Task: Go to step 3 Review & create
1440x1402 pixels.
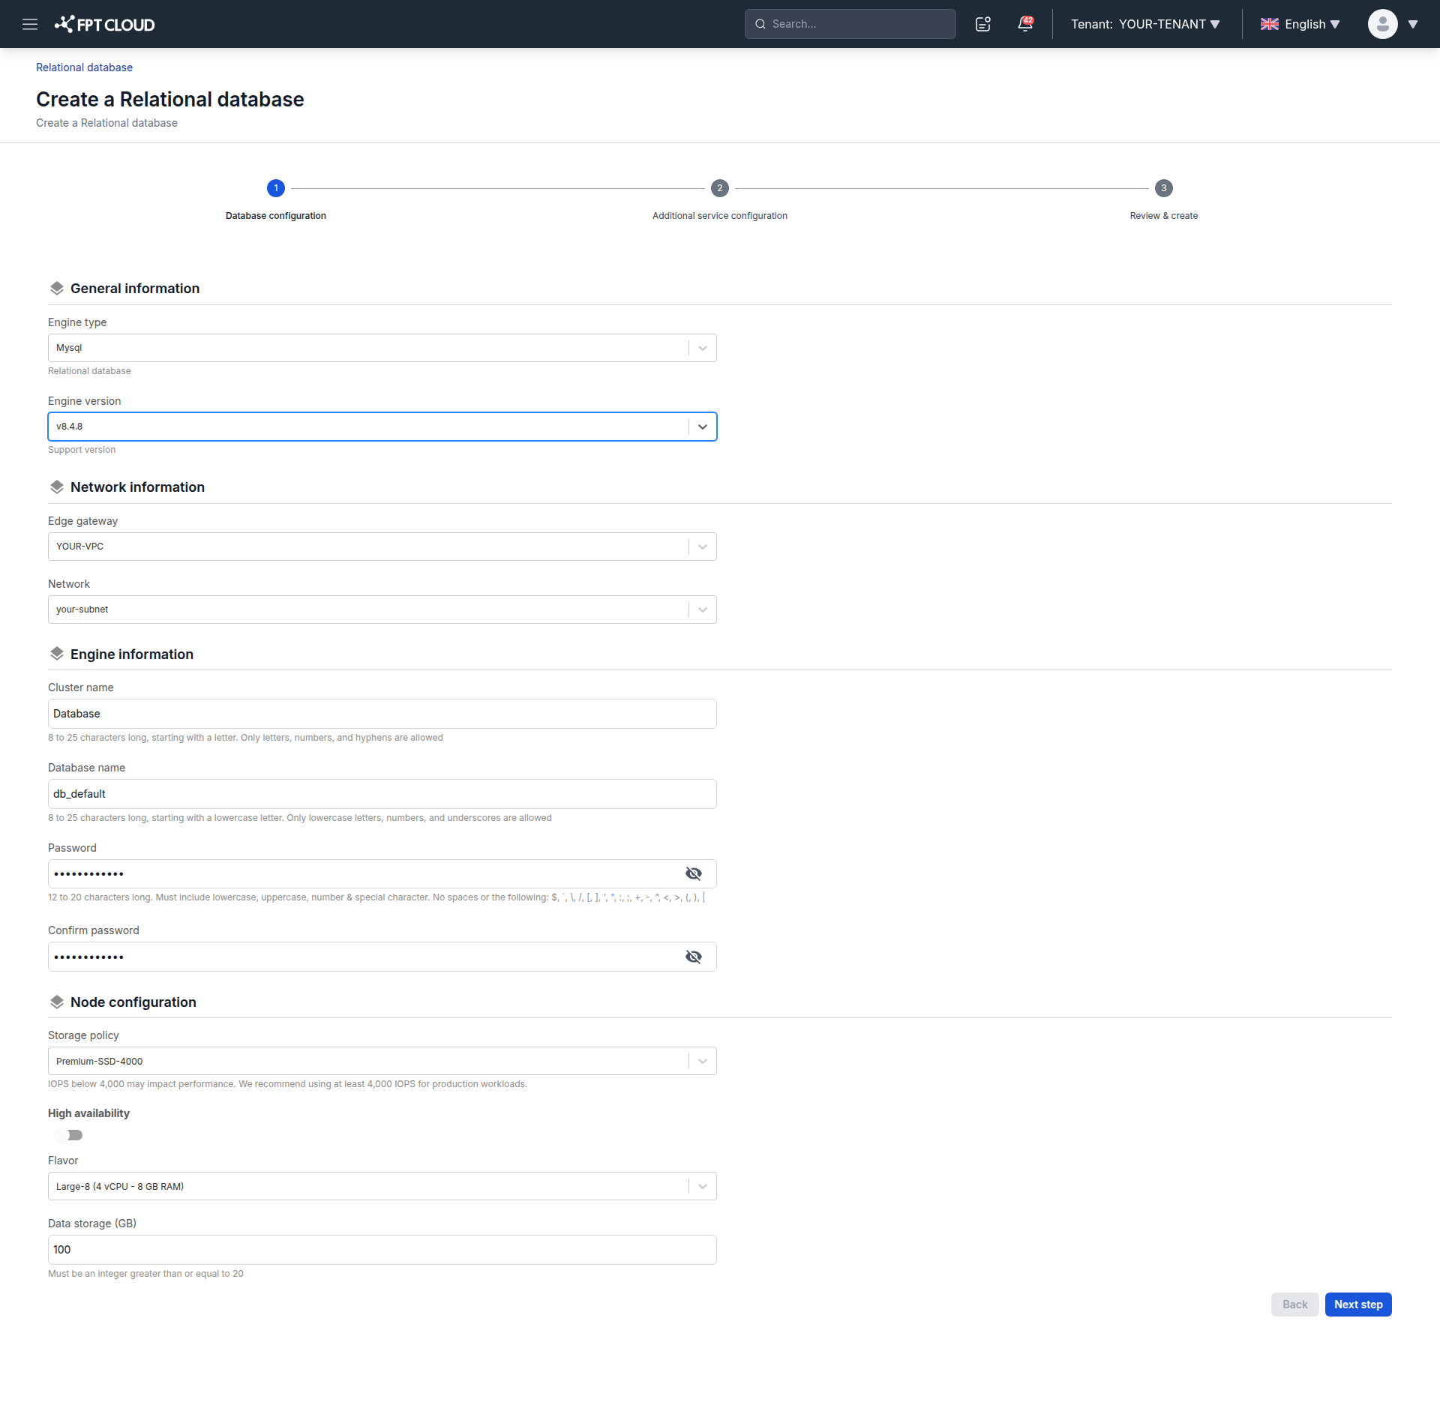Action: pyautogui.click(x=1164, y=188)
